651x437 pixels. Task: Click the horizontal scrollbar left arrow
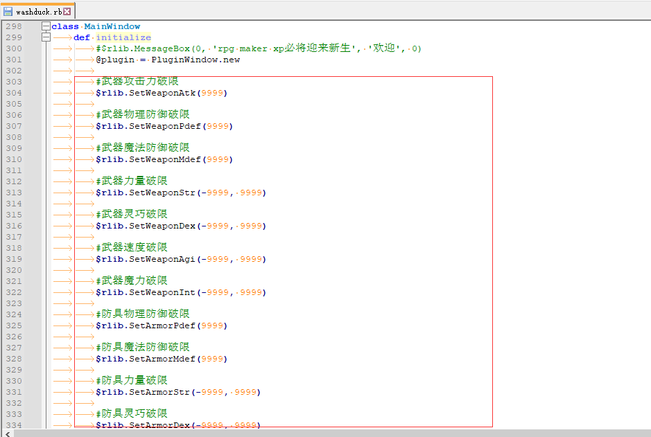pyautogui.click(x=7, y=434)
